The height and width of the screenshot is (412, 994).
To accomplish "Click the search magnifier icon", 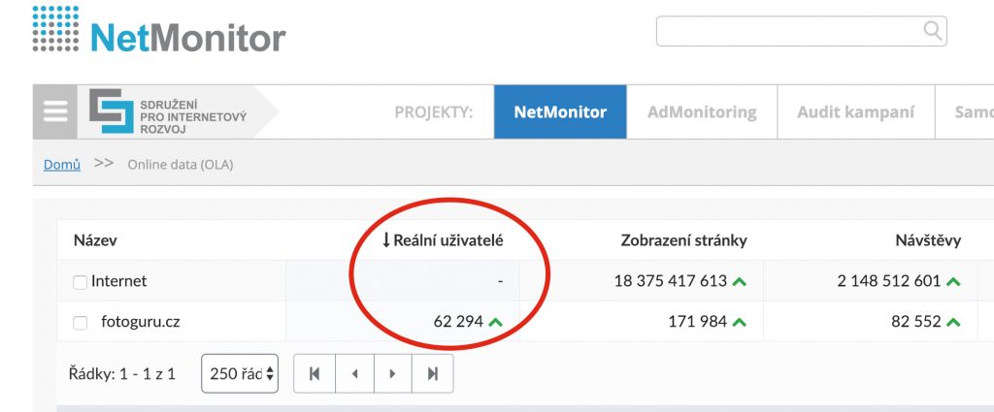I will [x=932, y=31].
